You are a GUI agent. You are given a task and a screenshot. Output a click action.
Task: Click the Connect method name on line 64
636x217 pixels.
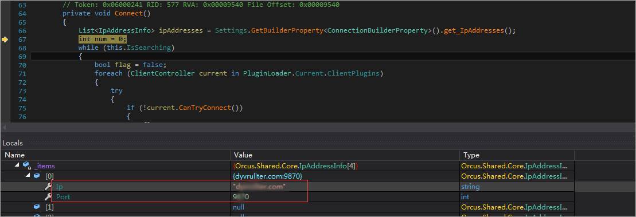[128, 13]
